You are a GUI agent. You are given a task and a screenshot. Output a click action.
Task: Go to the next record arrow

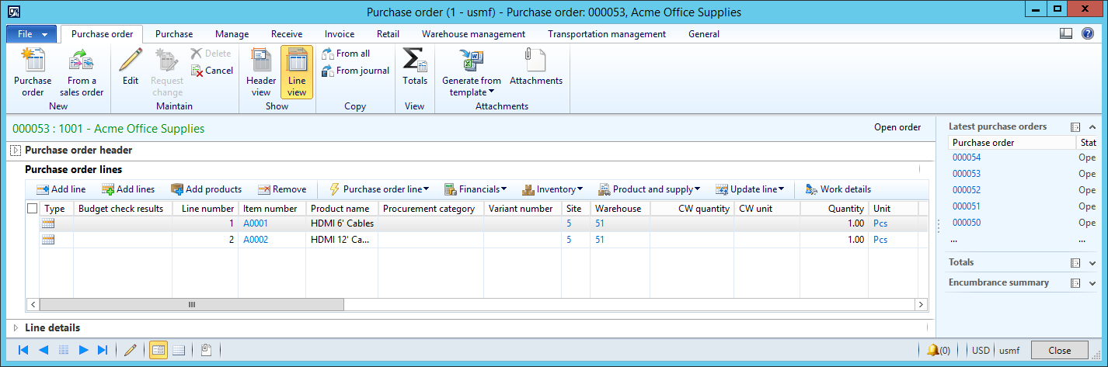pos(84,351)
